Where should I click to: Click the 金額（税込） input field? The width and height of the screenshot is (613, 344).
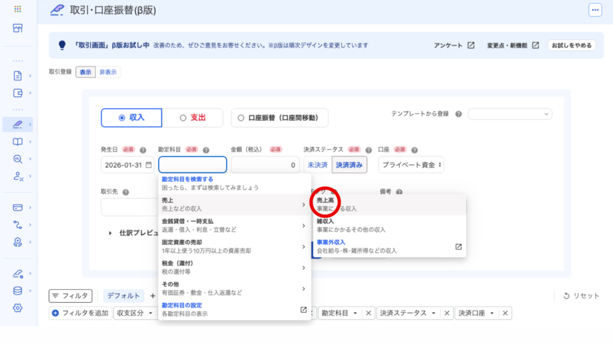pyautogui.click(x=265, y=165)
